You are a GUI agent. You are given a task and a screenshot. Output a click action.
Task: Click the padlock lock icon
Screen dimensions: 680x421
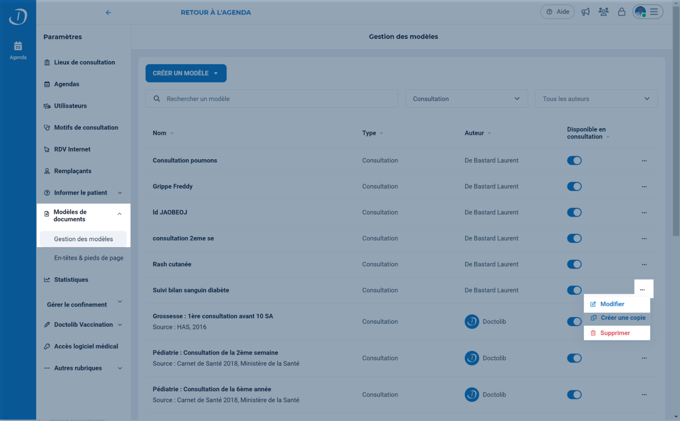tap(622, 12)
